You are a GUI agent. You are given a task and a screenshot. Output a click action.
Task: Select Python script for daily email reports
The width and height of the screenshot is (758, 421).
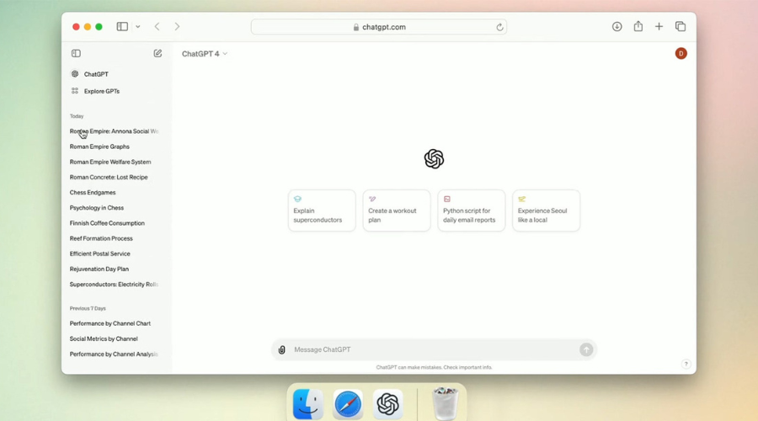click(x=471, y=210)
